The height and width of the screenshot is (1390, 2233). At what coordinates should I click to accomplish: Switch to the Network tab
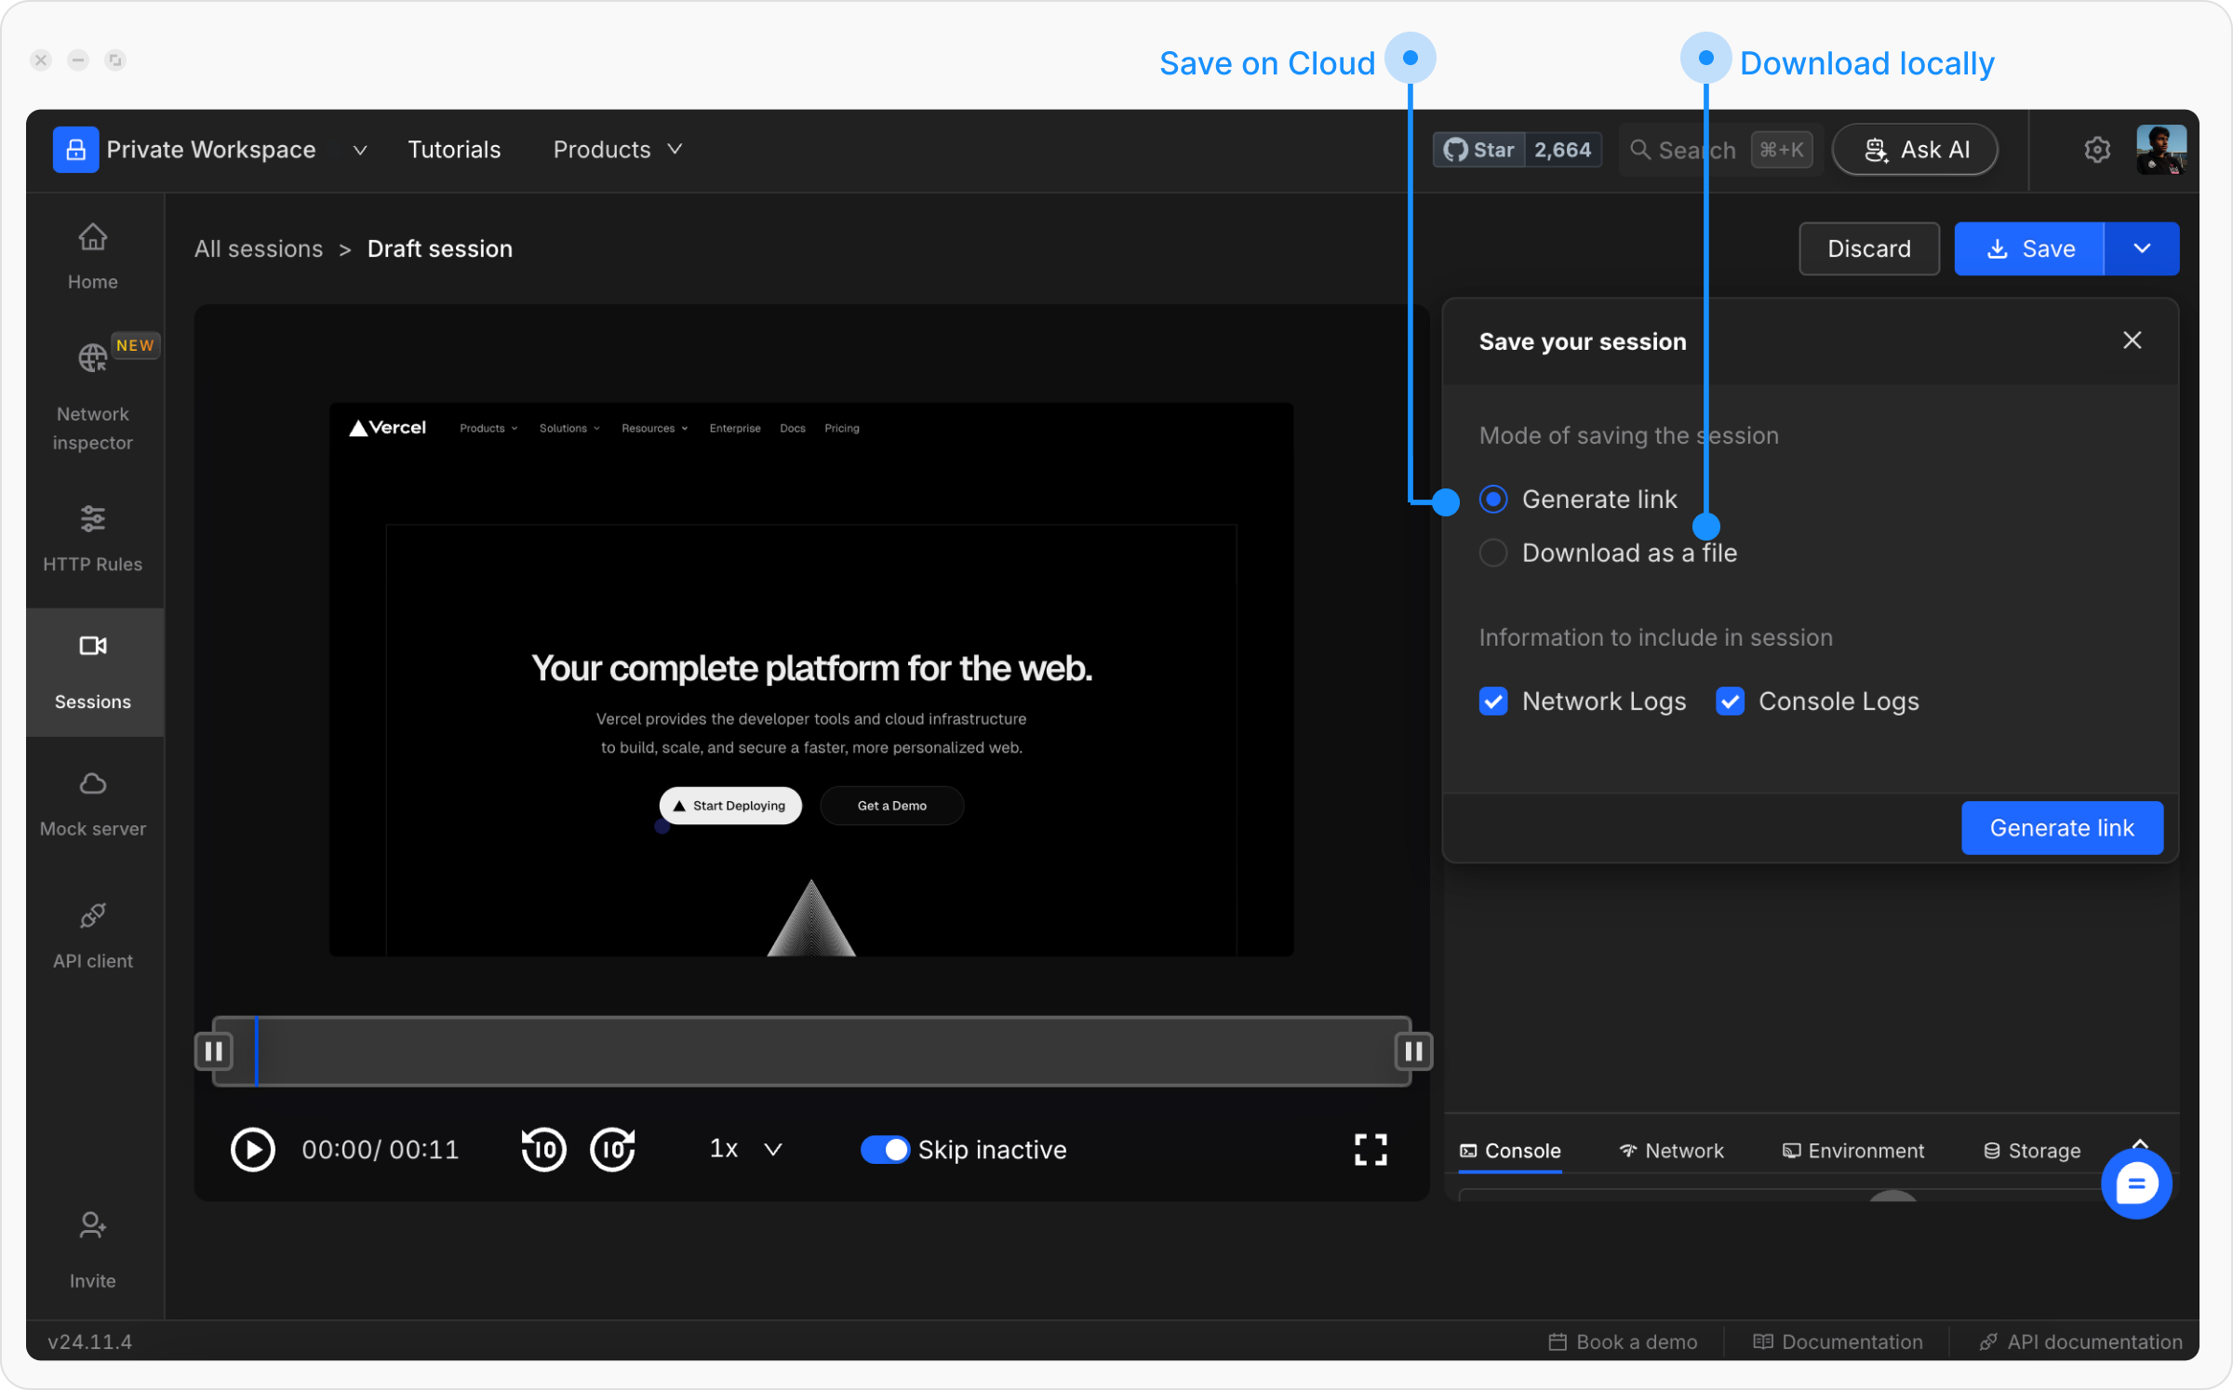pos(1671,1151)
